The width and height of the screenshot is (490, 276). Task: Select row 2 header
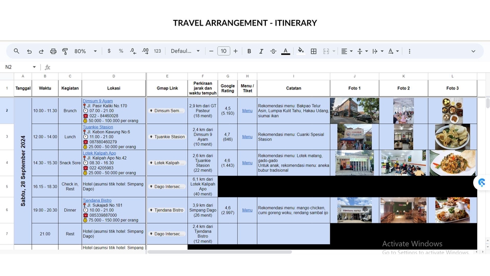7,110
